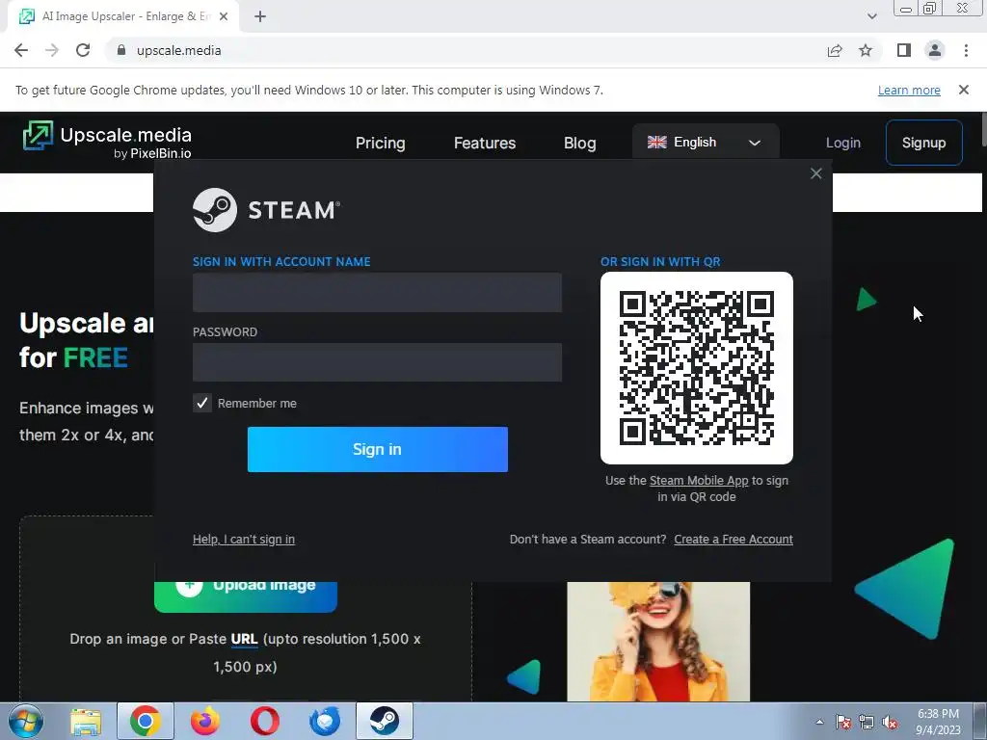The image size is (987, 740).
Task: Open Windows Explorer from taskbar
Action: (x=86, y=721)
